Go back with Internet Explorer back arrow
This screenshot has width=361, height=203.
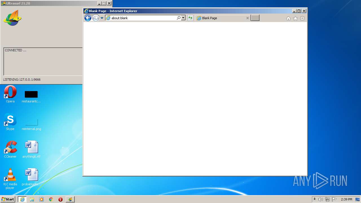(x=88, y=18)
